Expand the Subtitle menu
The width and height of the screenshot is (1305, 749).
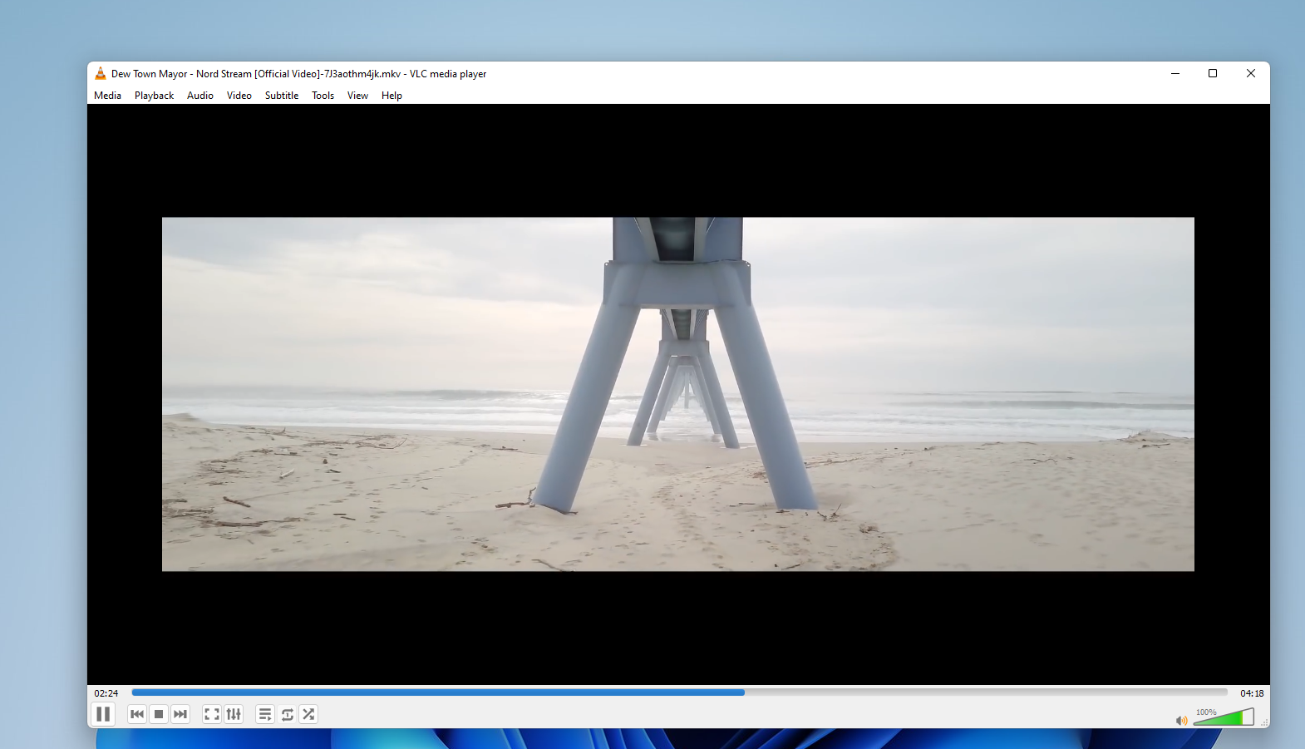[281, 96]
